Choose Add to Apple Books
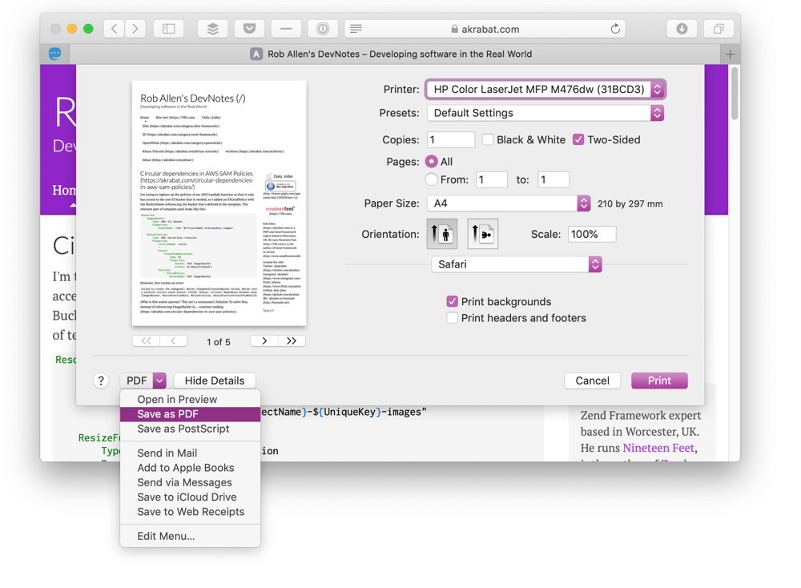801x588 pixels. click(190, 468)
